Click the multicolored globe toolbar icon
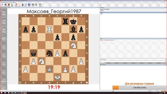Viewport: 167px width, 94px height. click(x=40, y=5)
